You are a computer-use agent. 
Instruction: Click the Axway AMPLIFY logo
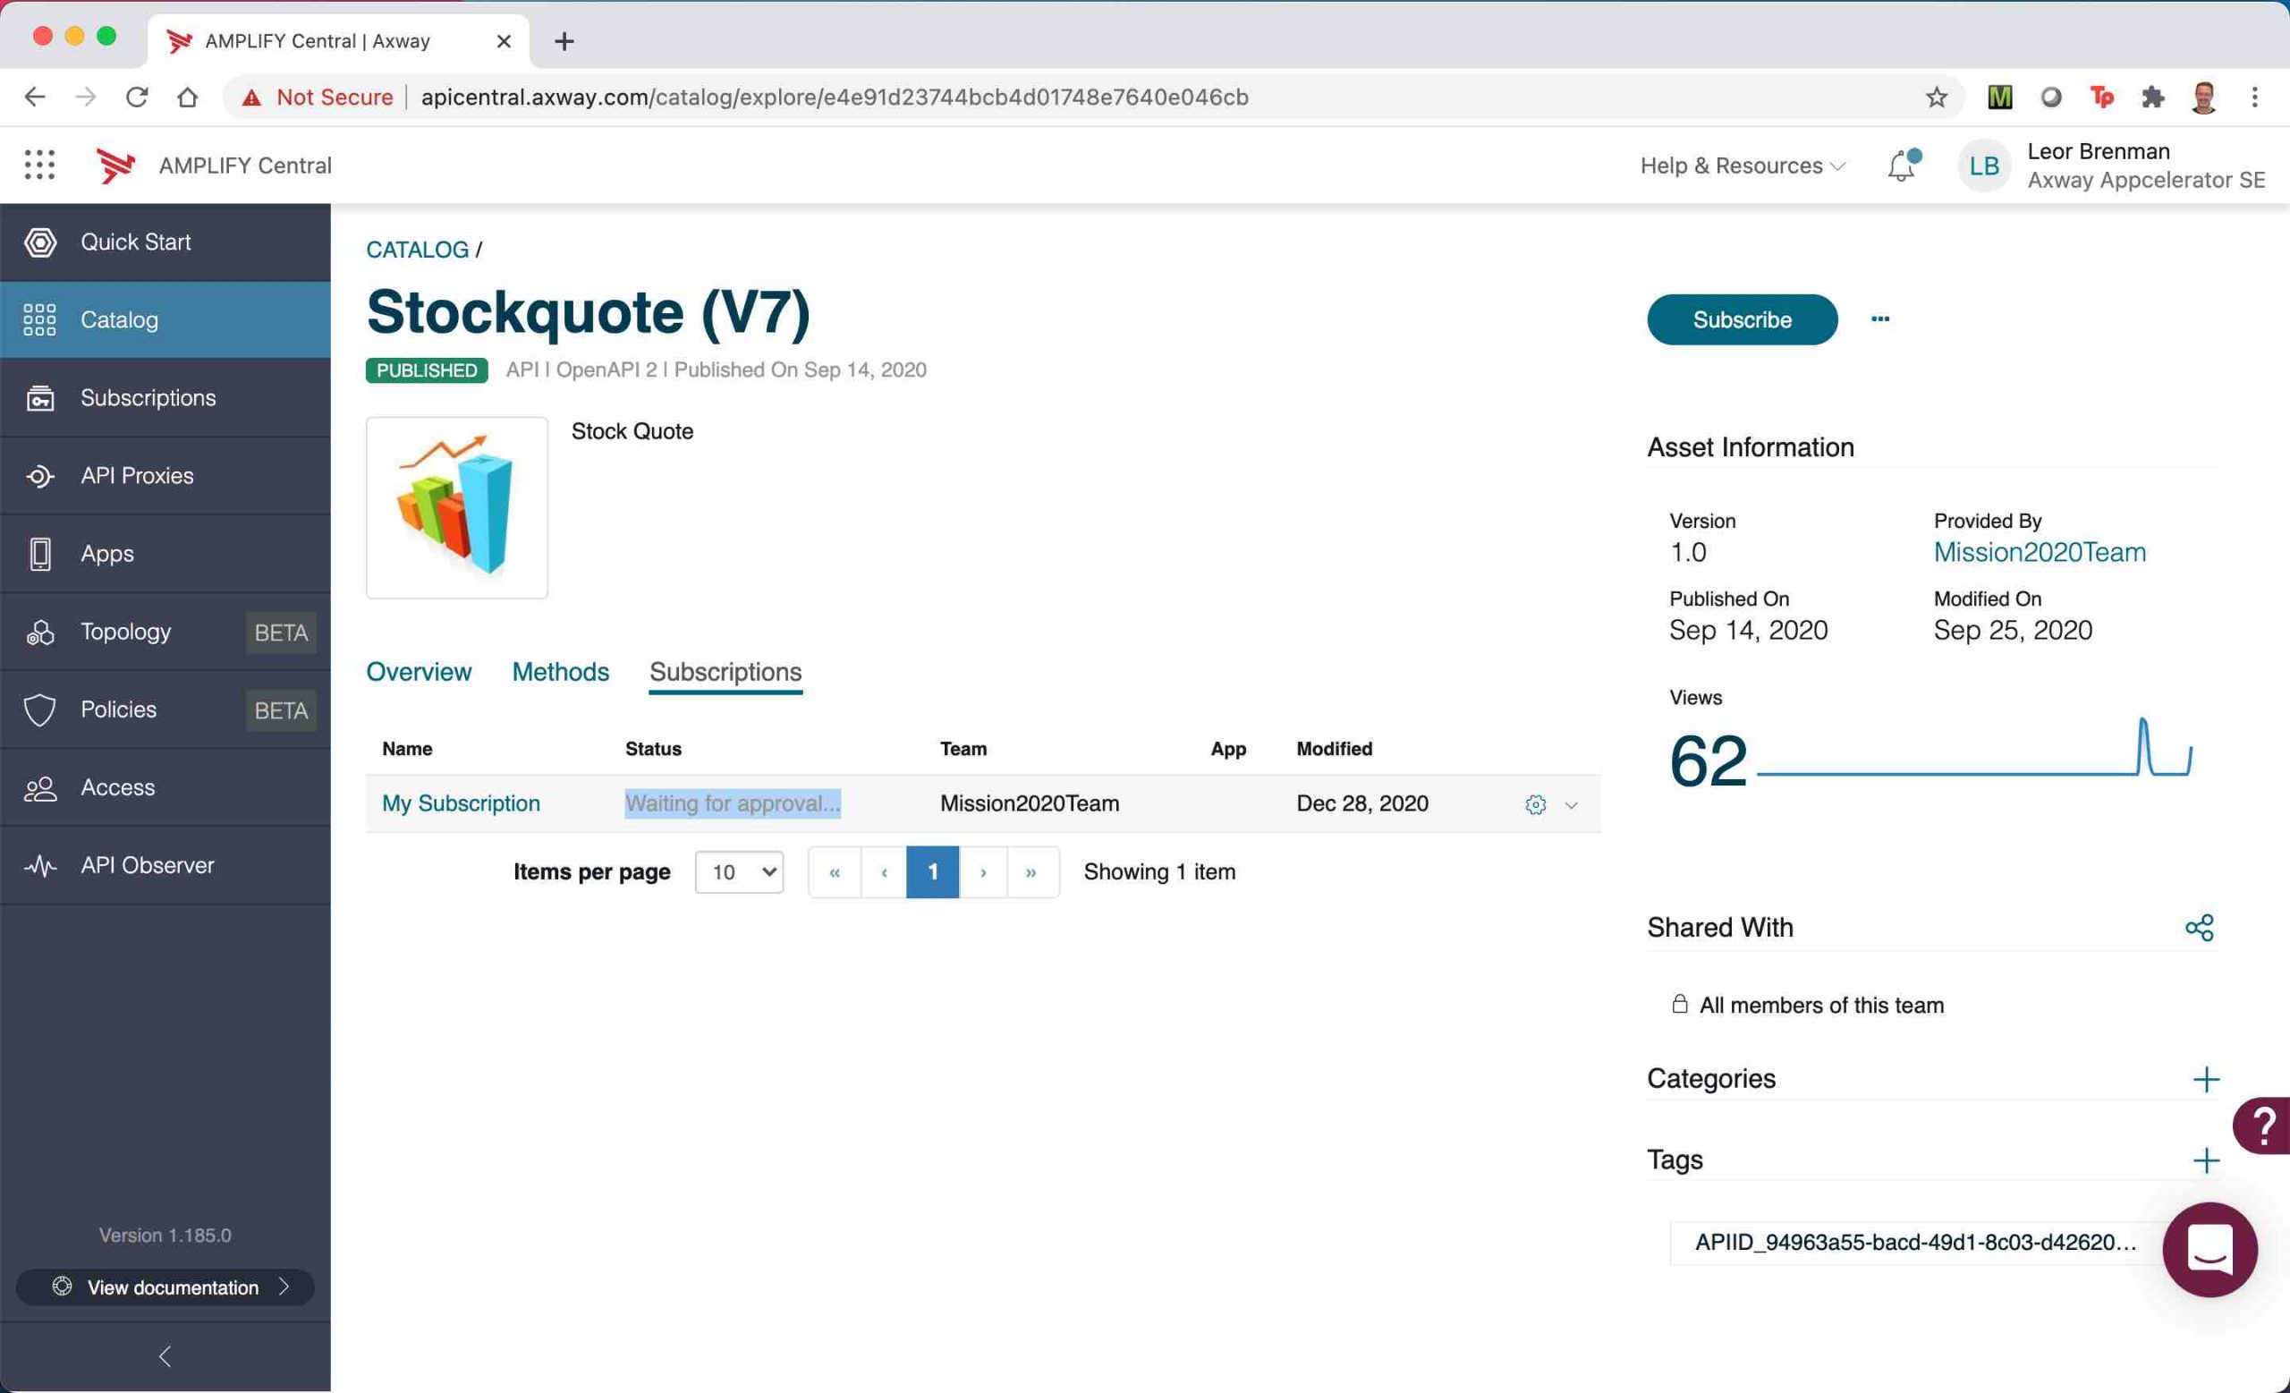pos(116,166)
